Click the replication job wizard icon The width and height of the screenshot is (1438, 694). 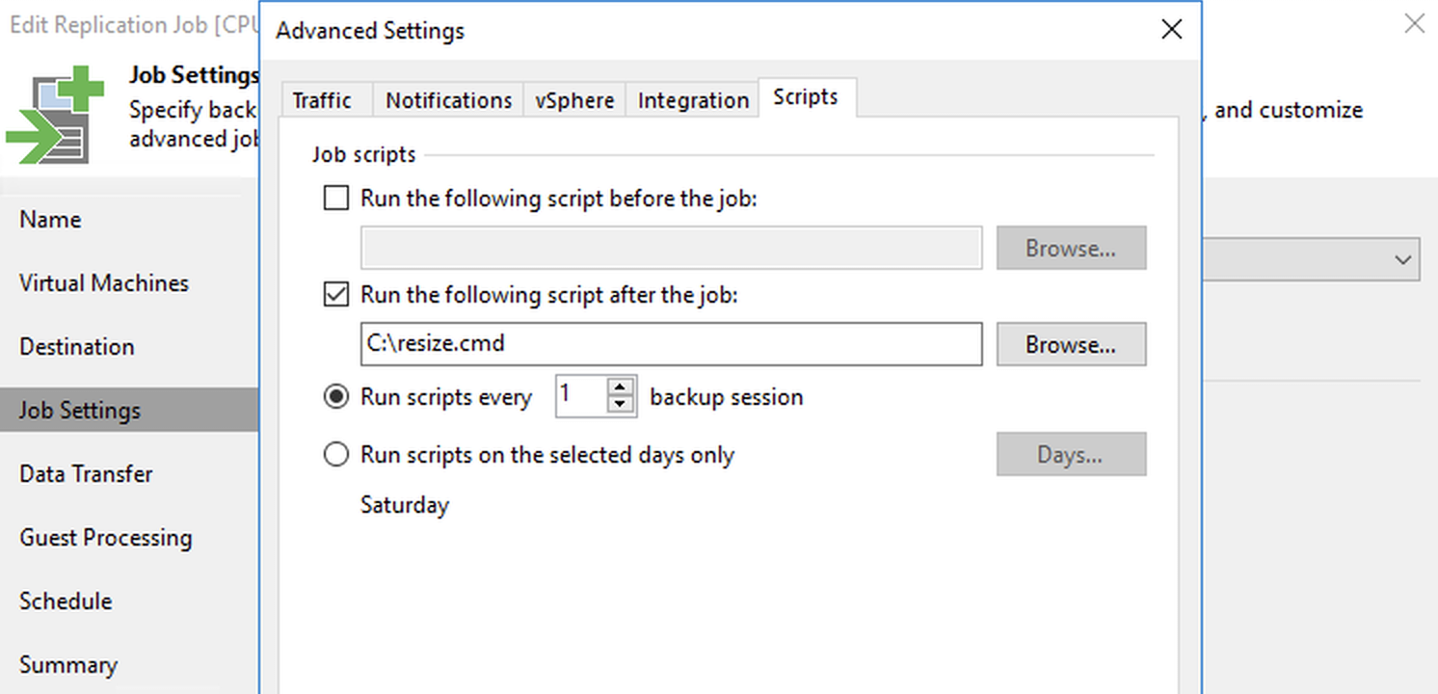tap(55, 115)
